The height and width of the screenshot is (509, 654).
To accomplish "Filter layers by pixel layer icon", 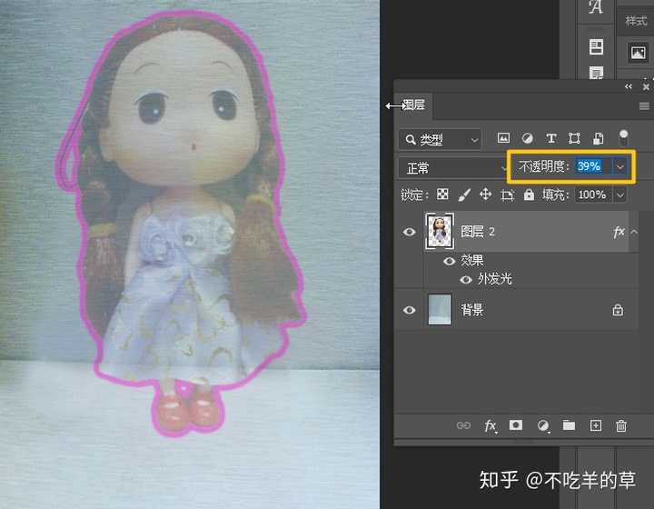I will point(503,138).
